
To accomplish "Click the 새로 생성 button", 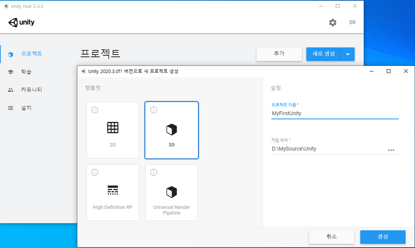I will coord(324,54).
